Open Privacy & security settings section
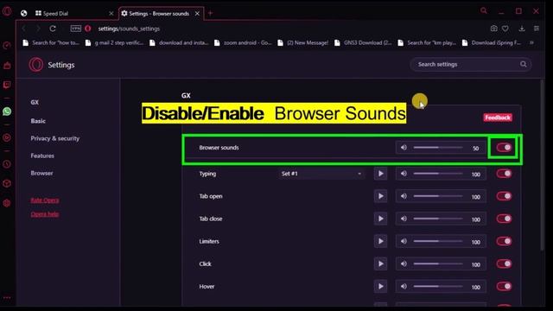Image resolution: width=553 pixels, height=311 pixels. click(55, 138)
